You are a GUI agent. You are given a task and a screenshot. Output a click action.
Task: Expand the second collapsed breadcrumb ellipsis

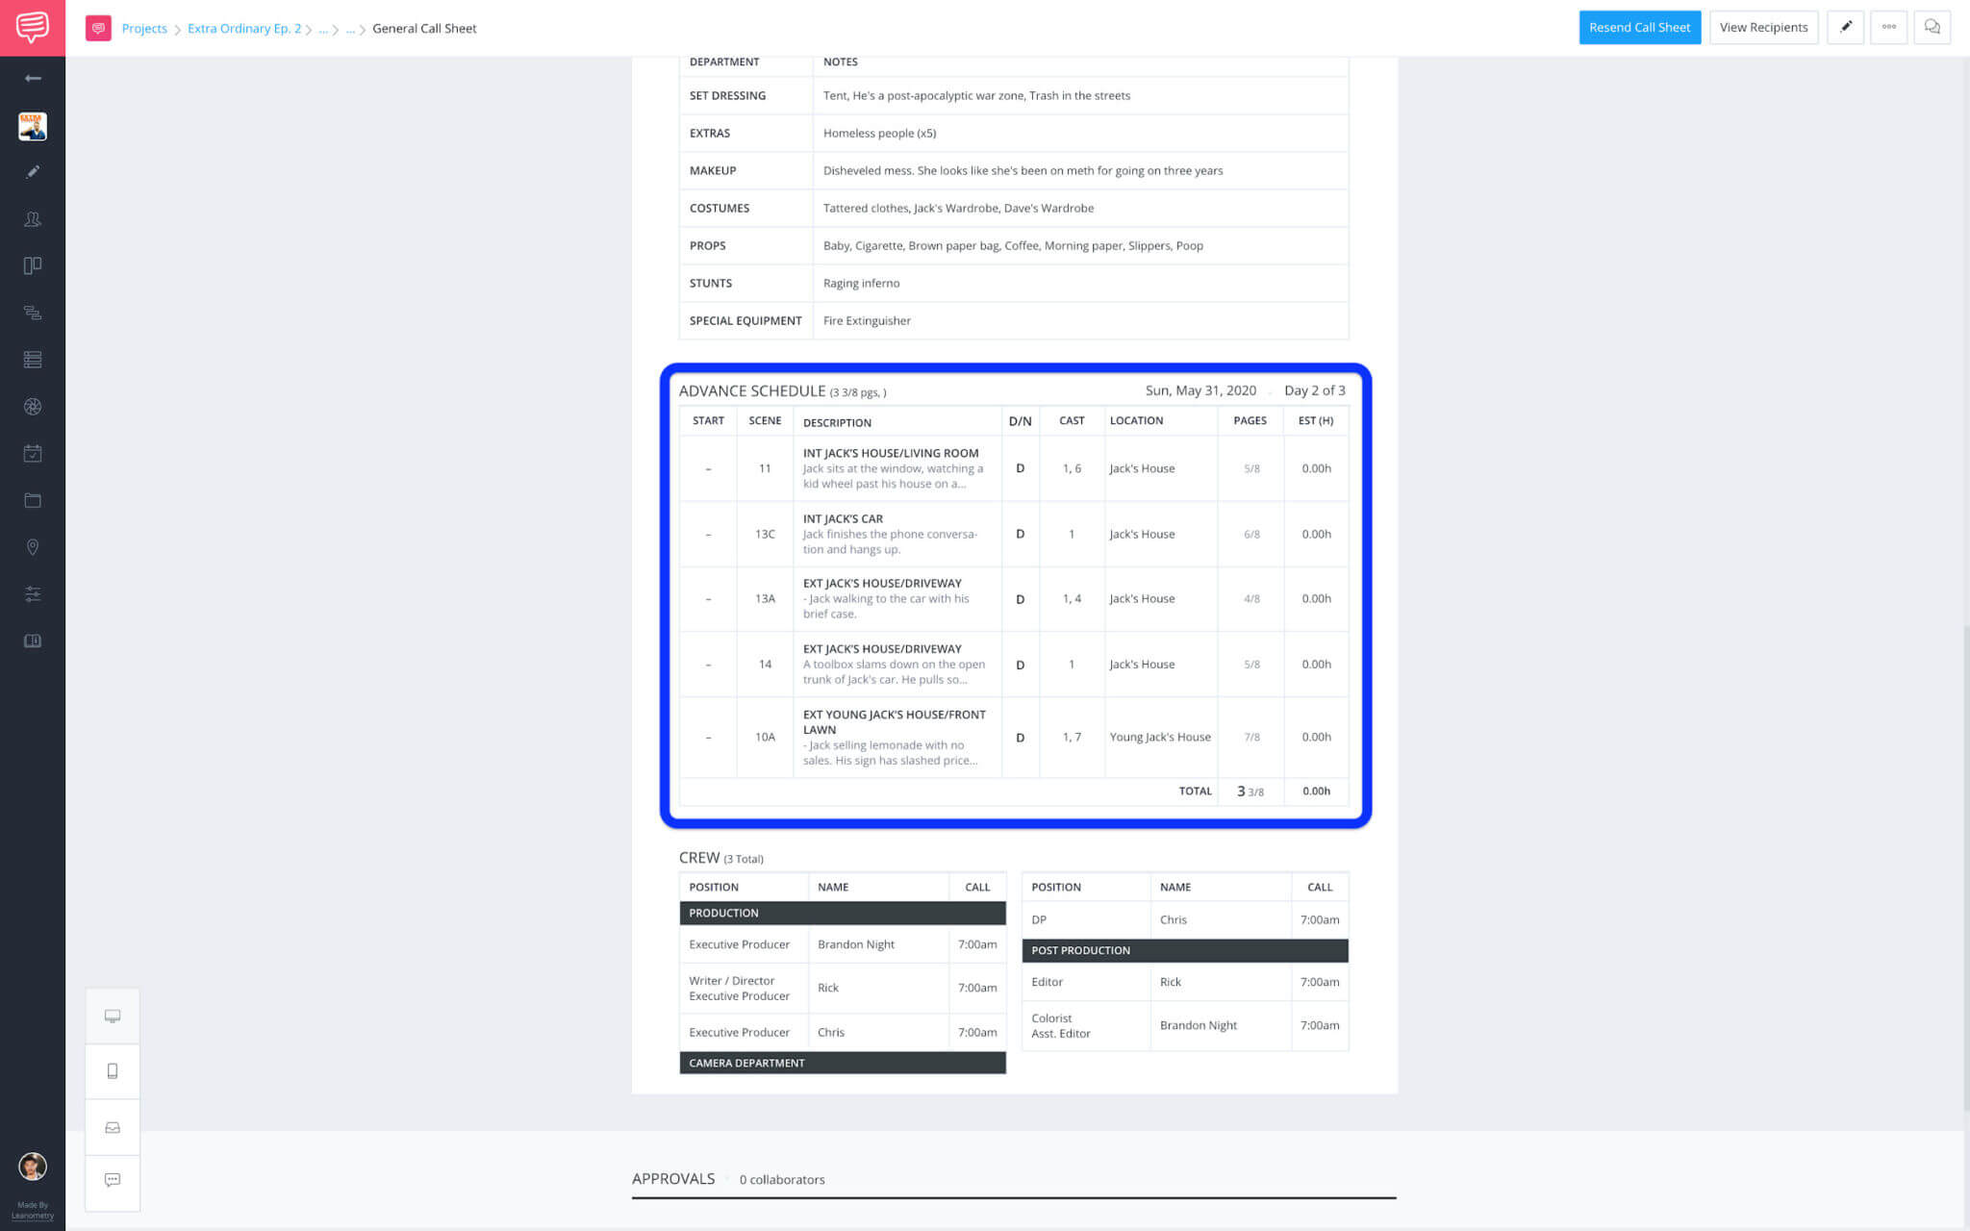coord(350,28)
